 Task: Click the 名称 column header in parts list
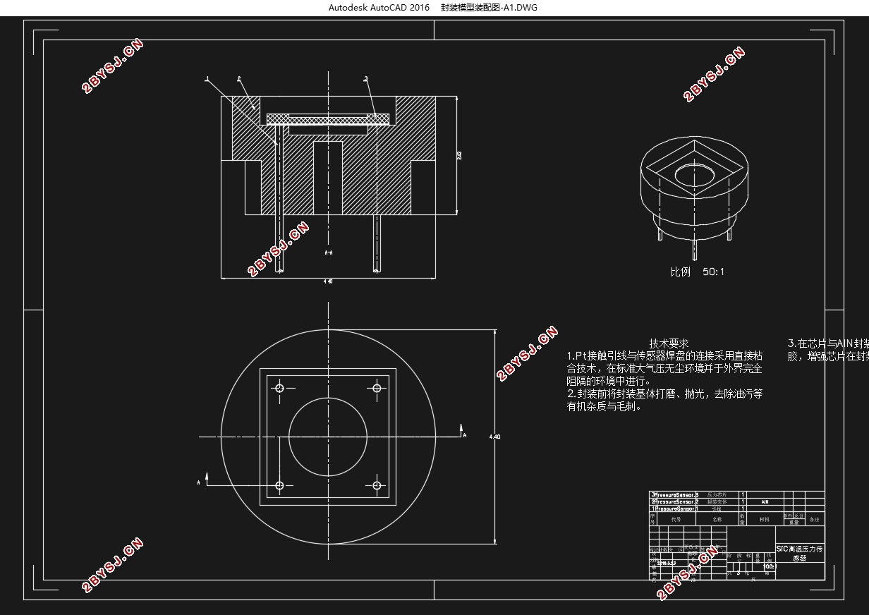[x=717, y=519]
